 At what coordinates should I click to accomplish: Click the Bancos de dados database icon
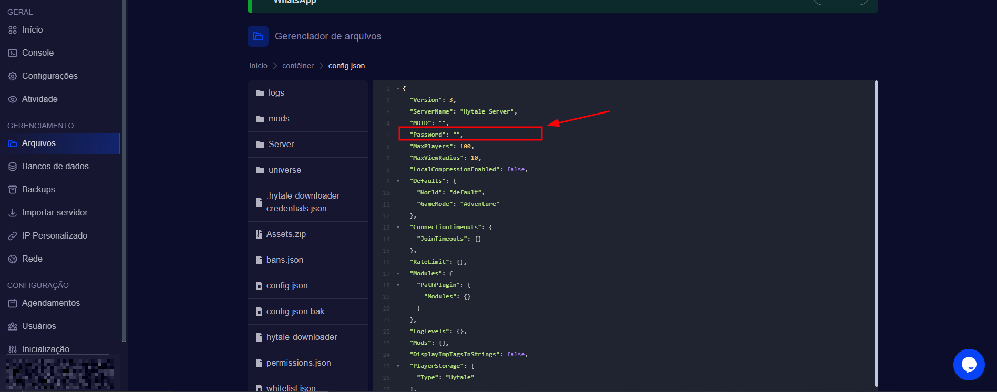point(13,167)
